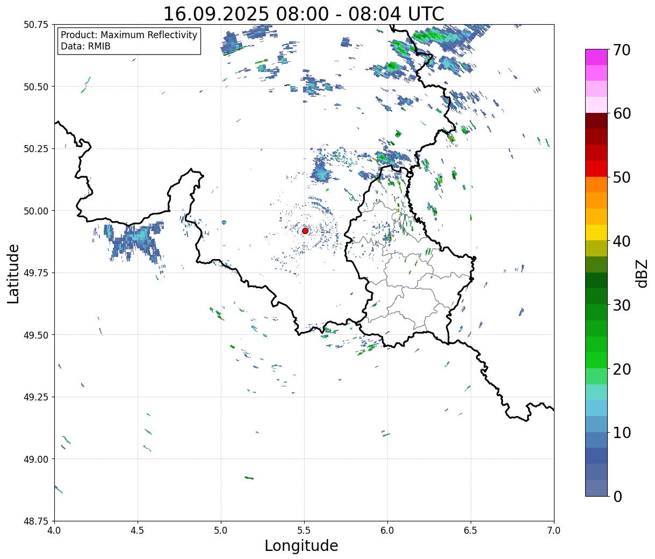The width and height of the screenshot is (655, 559).
Task: Click longitude tick label 4.5
Action: click(138, 530)
